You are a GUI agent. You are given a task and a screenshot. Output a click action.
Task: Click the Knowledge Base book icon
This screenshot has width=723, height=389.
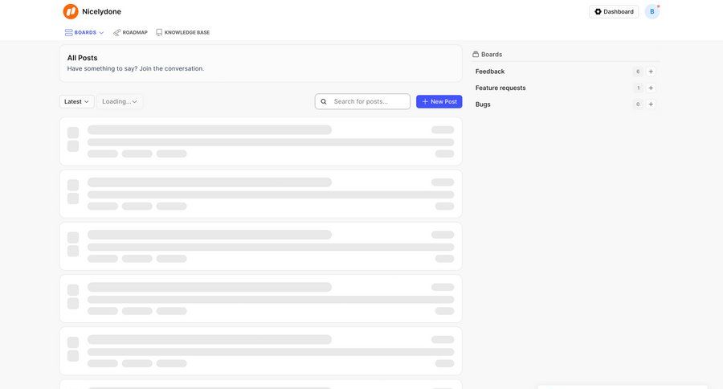click(x=159, y=33)
